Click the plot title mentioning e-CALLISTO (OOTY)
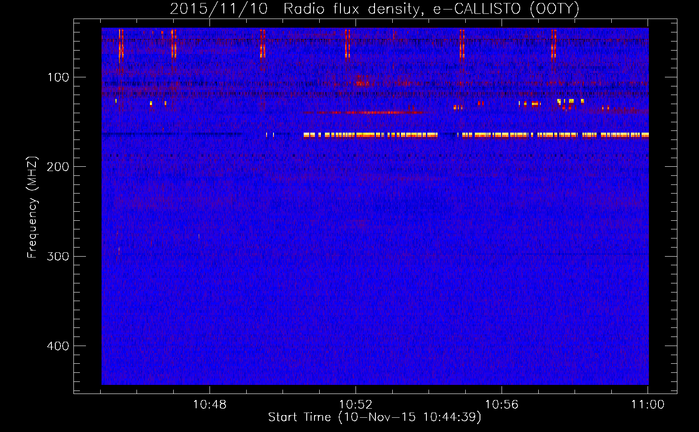 [375, 9]
